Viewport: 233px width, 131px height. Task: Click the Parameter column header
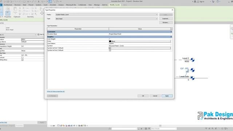(78, 29)
